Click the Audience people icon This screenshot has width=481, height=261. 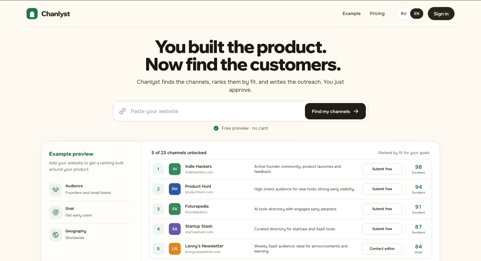pos(56,190)
